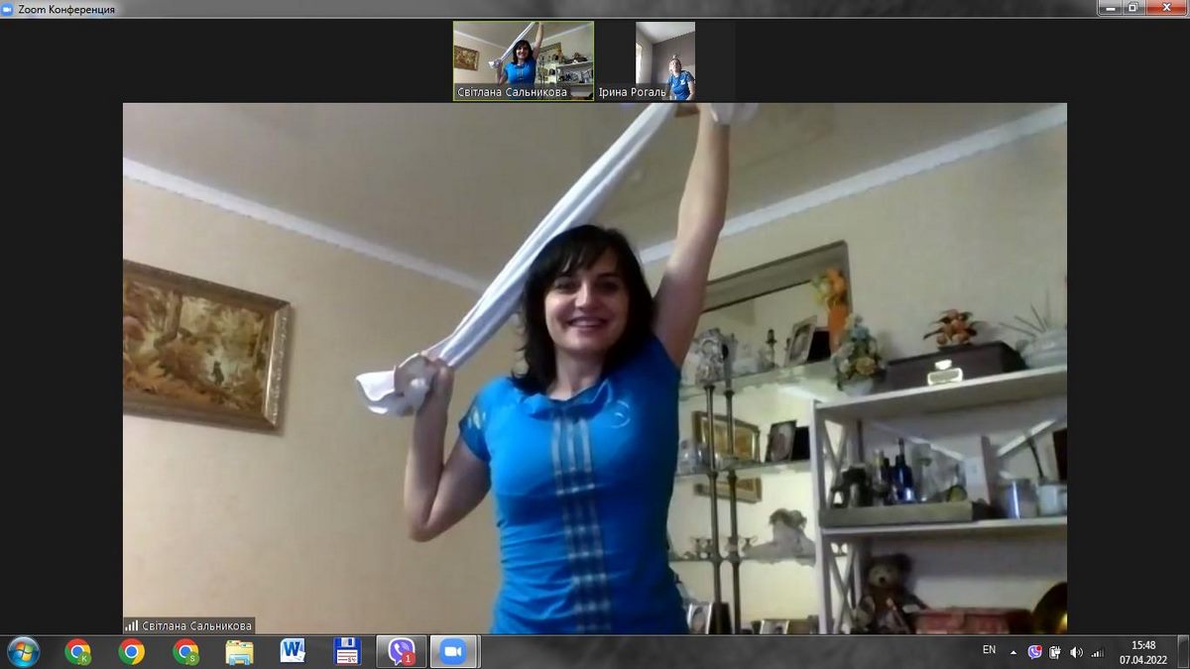Open Viber from the taskbar
1190x669 pixels.
[x=402, y=651]
